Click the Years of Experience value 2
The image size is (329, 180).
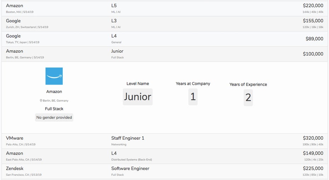click(x=248, y=97)
